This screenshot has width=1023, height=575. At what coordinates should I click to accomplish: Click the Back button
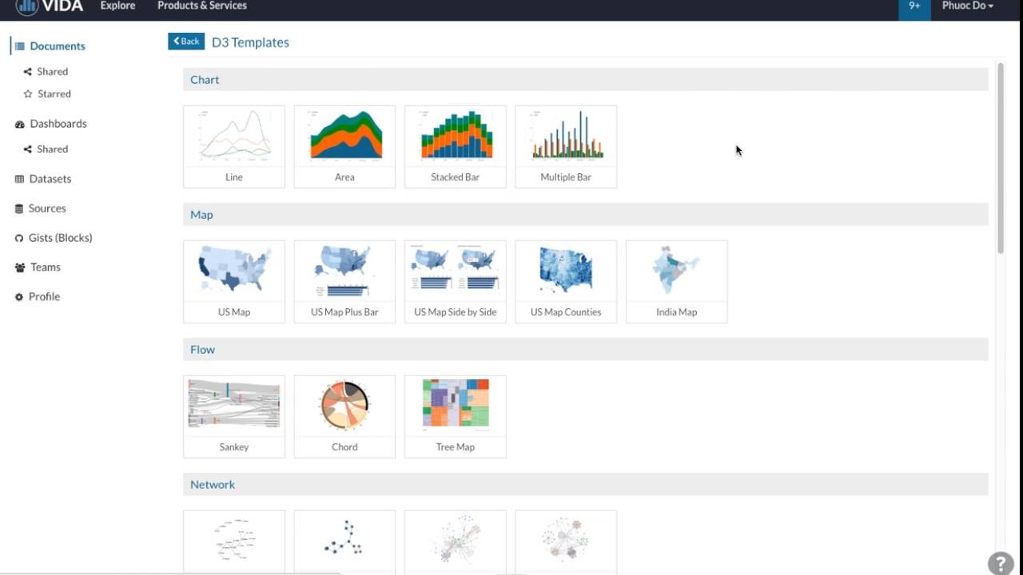tap(186, 42)
